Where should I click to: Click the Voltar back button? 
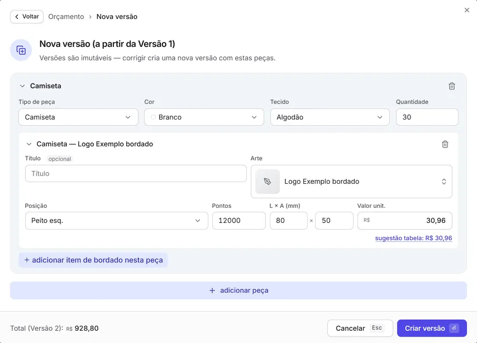pos(27,17)
